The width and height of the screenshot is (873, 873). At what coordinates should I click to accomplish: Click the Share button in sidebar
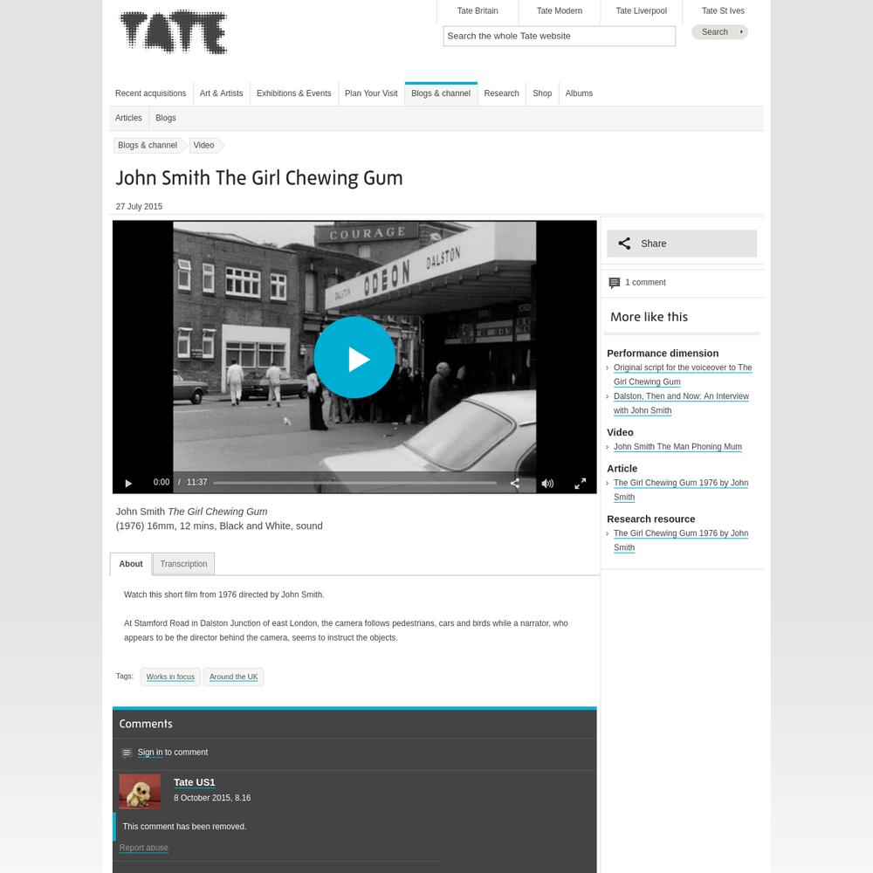(682, 244)
